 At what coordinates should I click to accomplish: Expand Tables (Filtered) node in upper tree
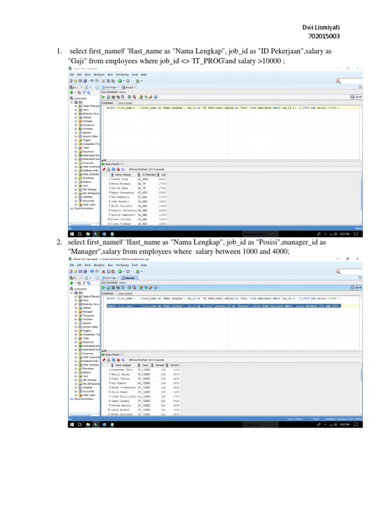click(76, 106)
